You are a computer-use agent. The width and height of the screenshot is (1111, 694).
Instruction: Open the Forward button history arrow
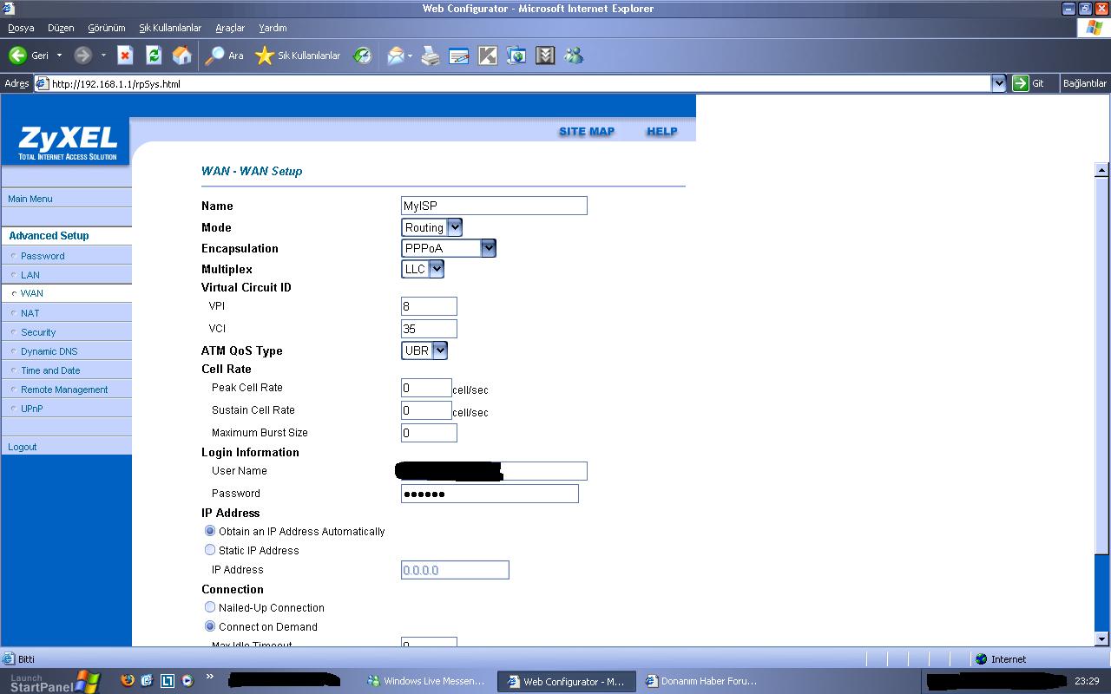tap(102, 56)
